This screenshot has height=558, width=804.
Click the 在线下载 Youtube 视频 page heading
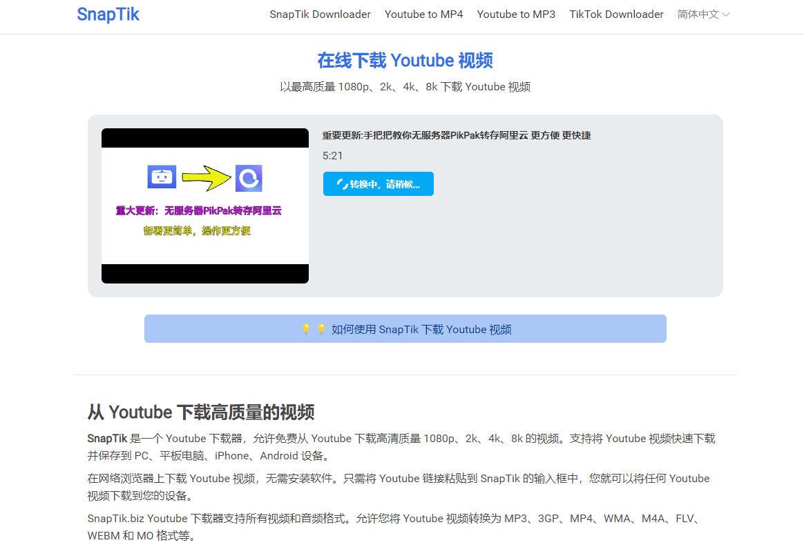coord(405,61)
